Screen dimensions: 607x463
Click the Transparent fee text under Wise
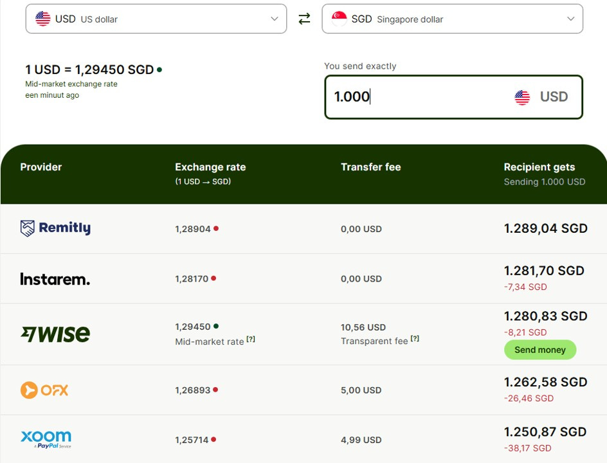374,341
